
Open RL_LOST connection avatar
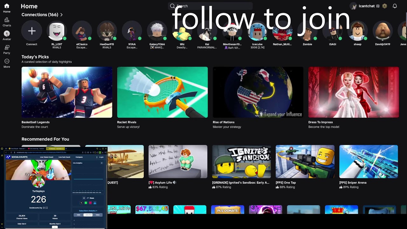[57, 31]
